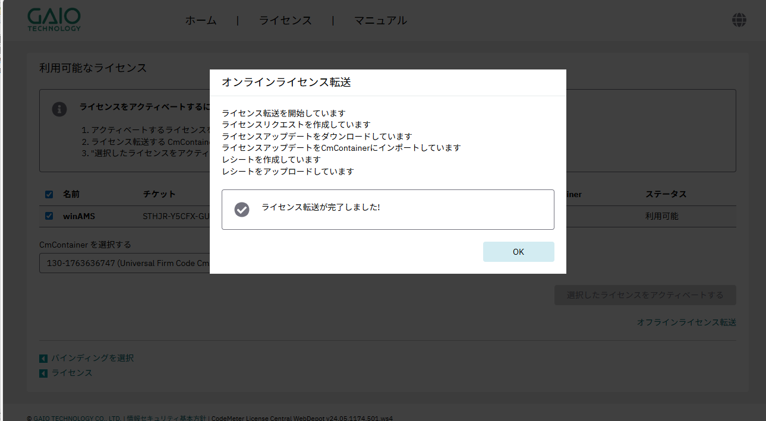The image size is (766, 421).
Task: Click the ステータス column header
Action: [666, 194]
